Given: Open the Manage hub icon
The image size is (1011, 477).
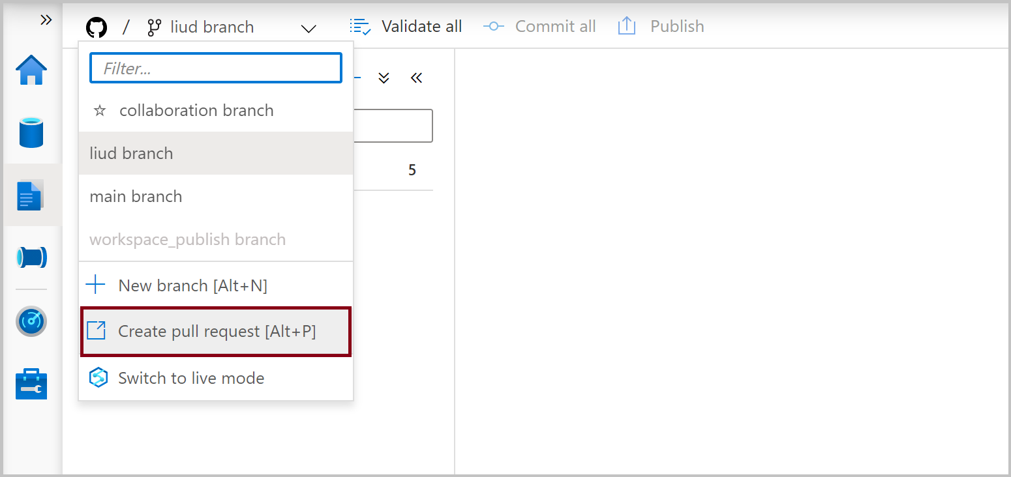Looking at the screenshot, I should coord(31,384).
